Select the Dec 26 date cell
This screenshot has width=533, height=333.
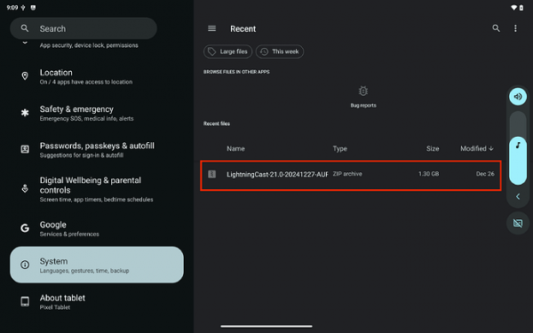coord(485,174)
